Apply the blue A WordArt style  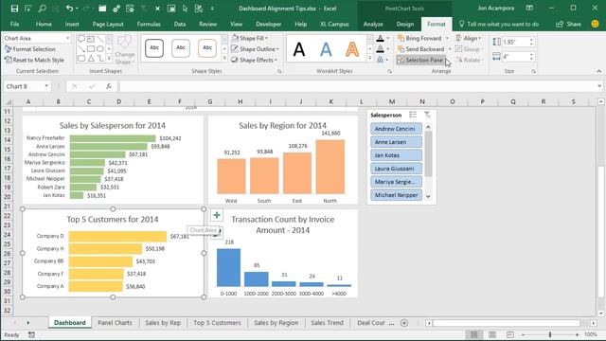[326, 49]
